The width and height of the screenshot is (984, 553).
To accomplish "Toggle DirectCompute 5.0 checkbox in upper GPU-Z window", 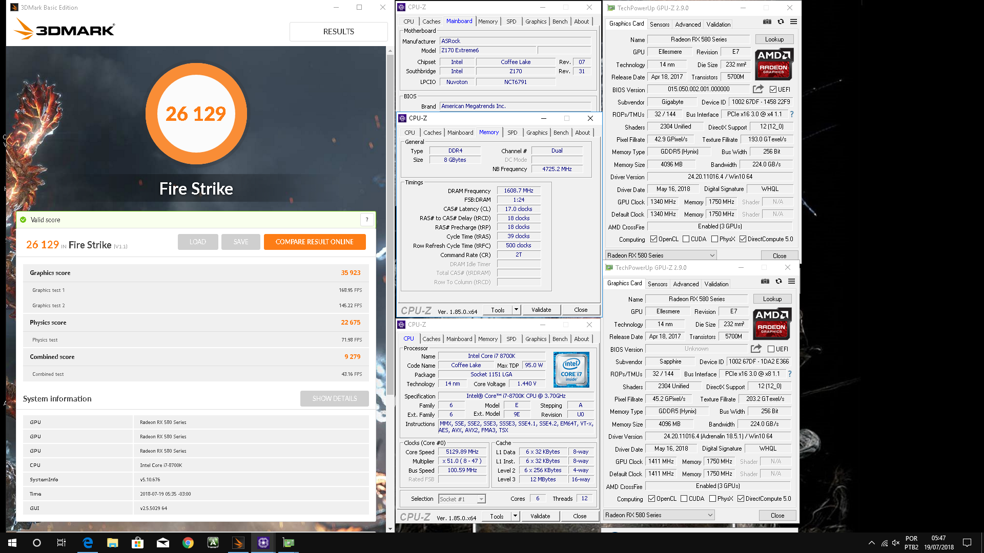I will click(x=743, y=239).
